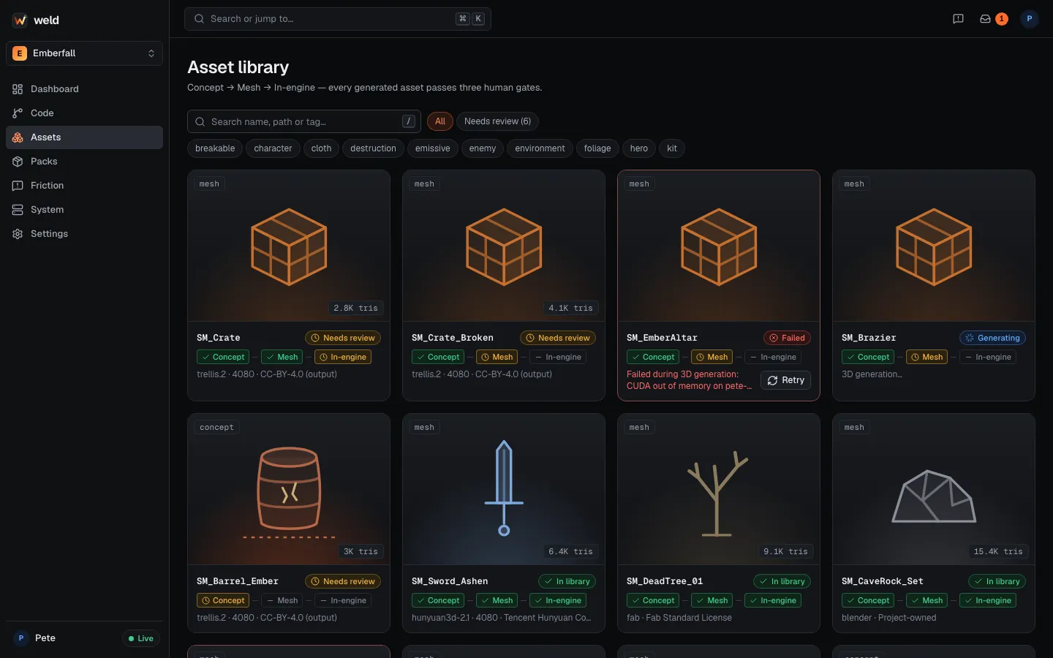Open the SM_CaveRock_Set thumbnail

coord(934,489)
